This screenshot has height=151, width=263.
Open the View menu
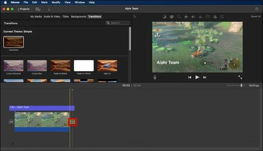pos(67,2)
